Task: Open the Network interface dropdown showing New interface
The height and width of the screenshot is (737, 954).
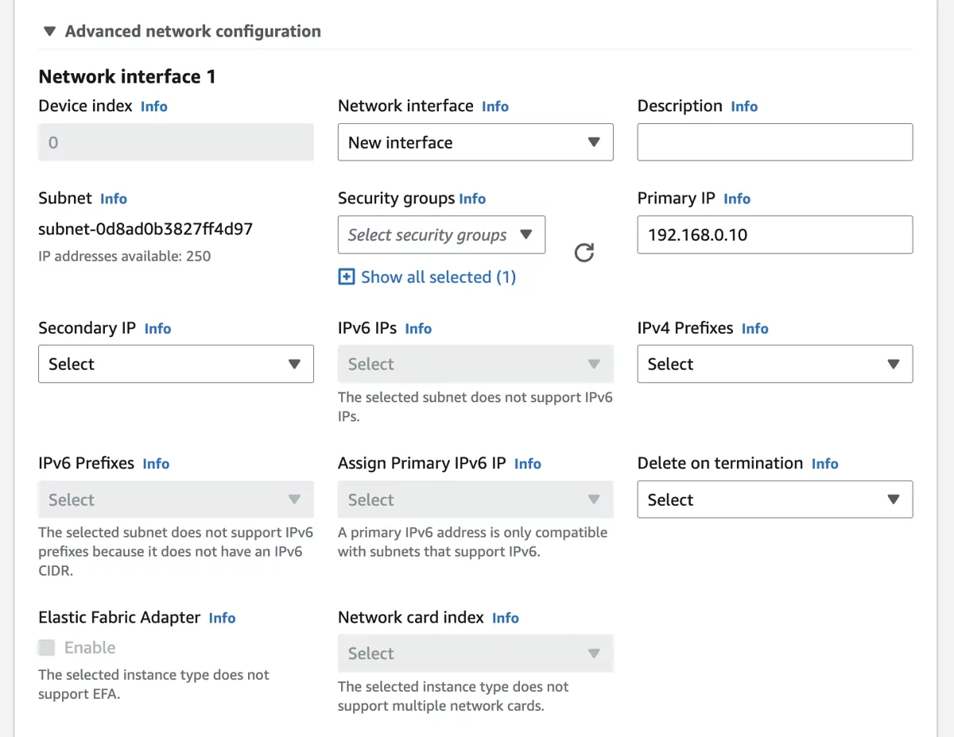Action: tap(475, 142)
